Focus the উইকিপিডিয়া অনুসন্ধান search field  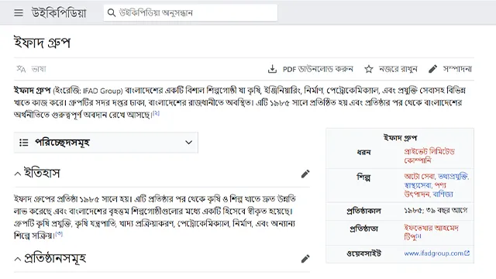point(191,12)
